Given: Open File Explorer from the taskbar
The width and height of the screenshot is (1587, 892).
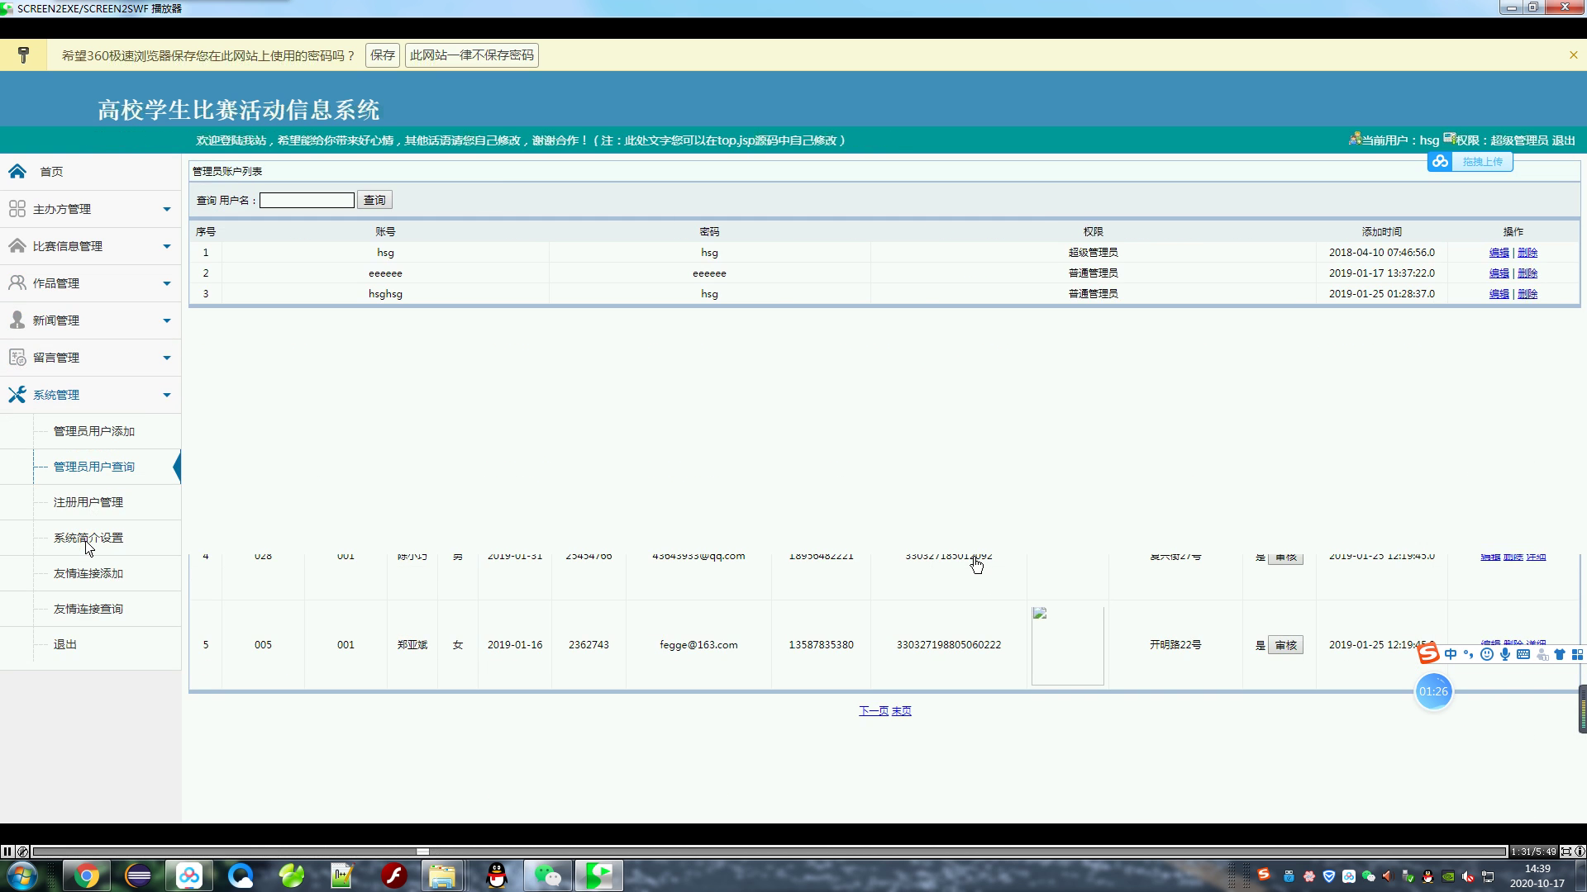Looking at the screenshot, I should 442,875.
